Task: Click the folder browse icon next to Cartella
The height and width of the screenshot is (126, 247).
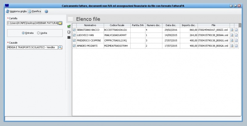Action: [x=61, y=23]
